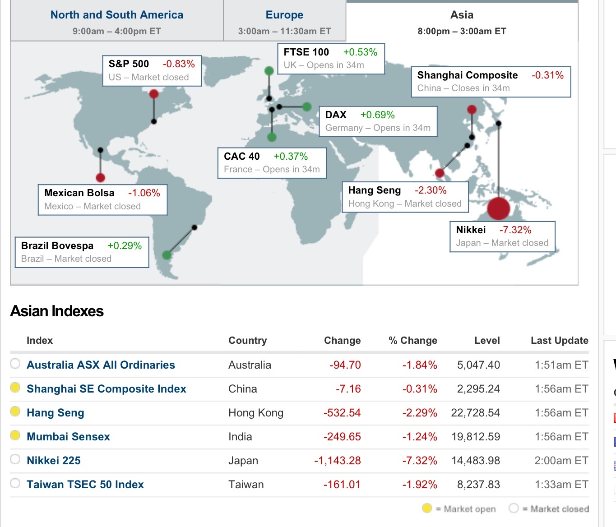Viewport: 616px width, 527px height.
Task: Click the Level column header
Action: [x=487, y=341]
